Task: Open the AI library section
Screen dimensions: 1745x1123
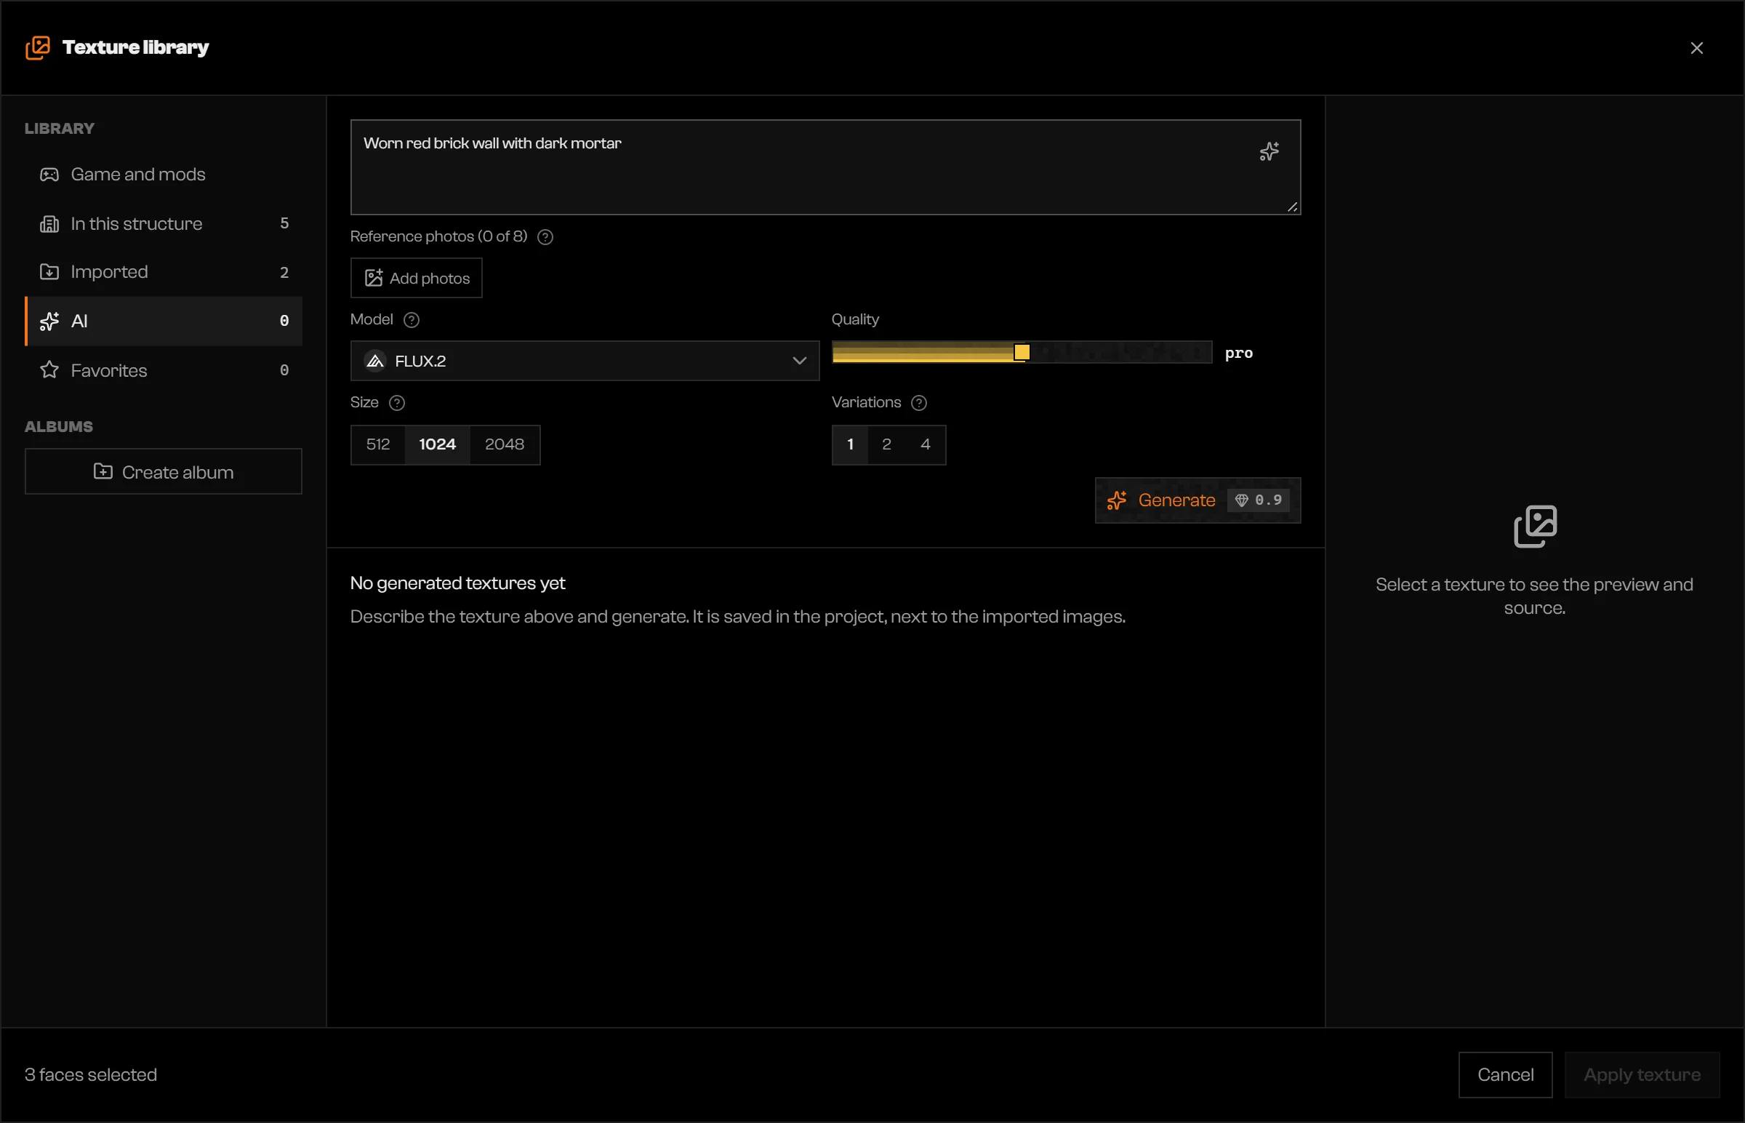Action: coord(164,321)
